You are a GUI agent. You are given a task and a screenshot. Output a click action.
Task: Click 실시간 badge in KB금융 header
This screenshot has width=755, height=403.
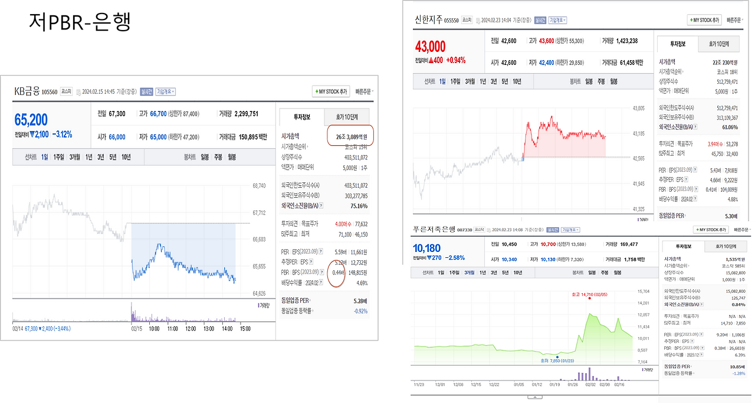(x=146, y=91)
